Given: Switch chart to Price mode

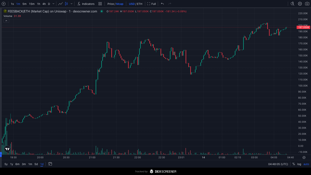Looking at the screenshot, I should (111, 4).
